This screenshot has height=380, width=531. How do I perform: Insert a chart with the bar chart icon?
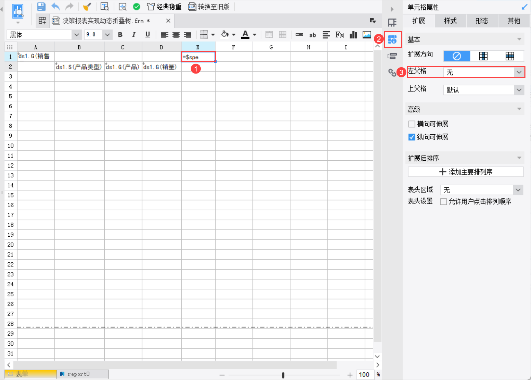(353, 35)
